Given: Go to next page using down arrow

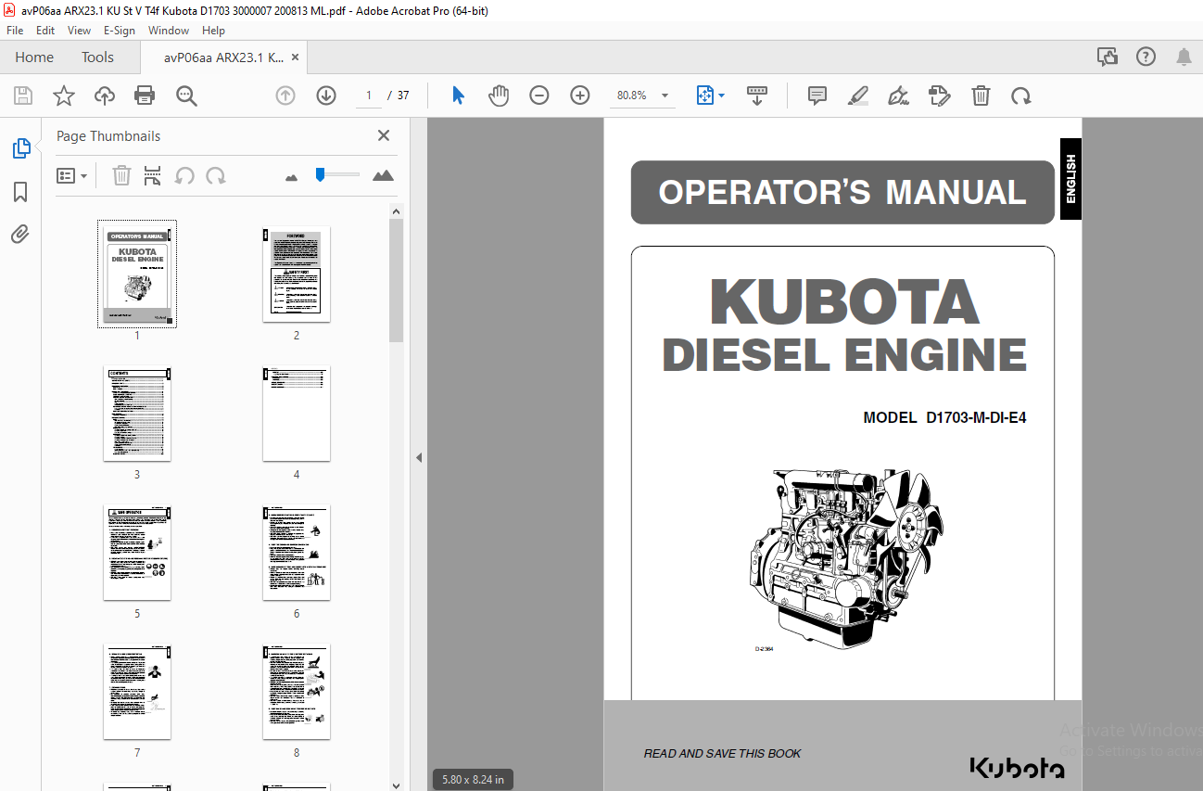Looking at the screenshot, I should (326, 96).
